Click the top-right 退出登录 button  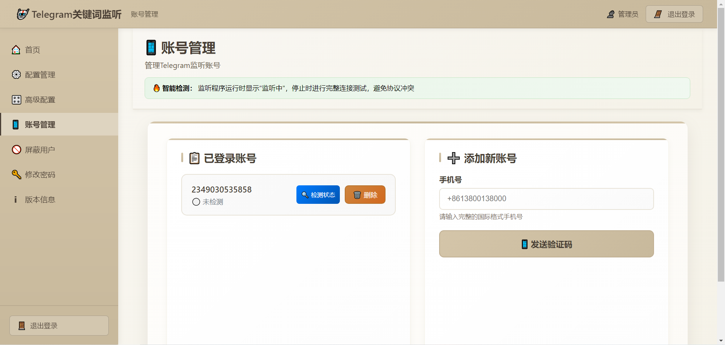click(x=674, y=14)
